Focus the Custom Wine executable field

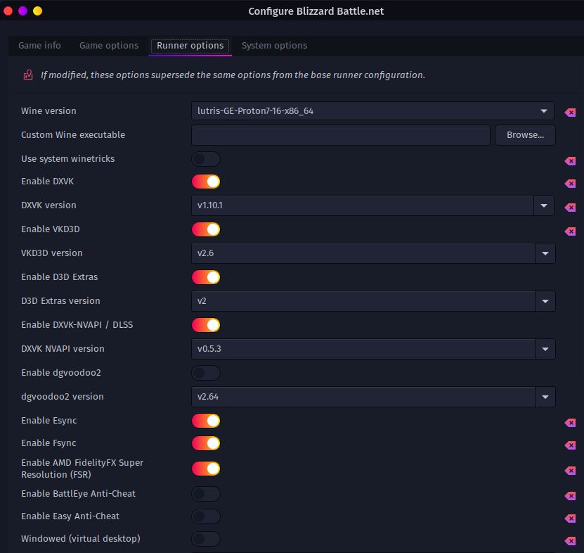341,135
